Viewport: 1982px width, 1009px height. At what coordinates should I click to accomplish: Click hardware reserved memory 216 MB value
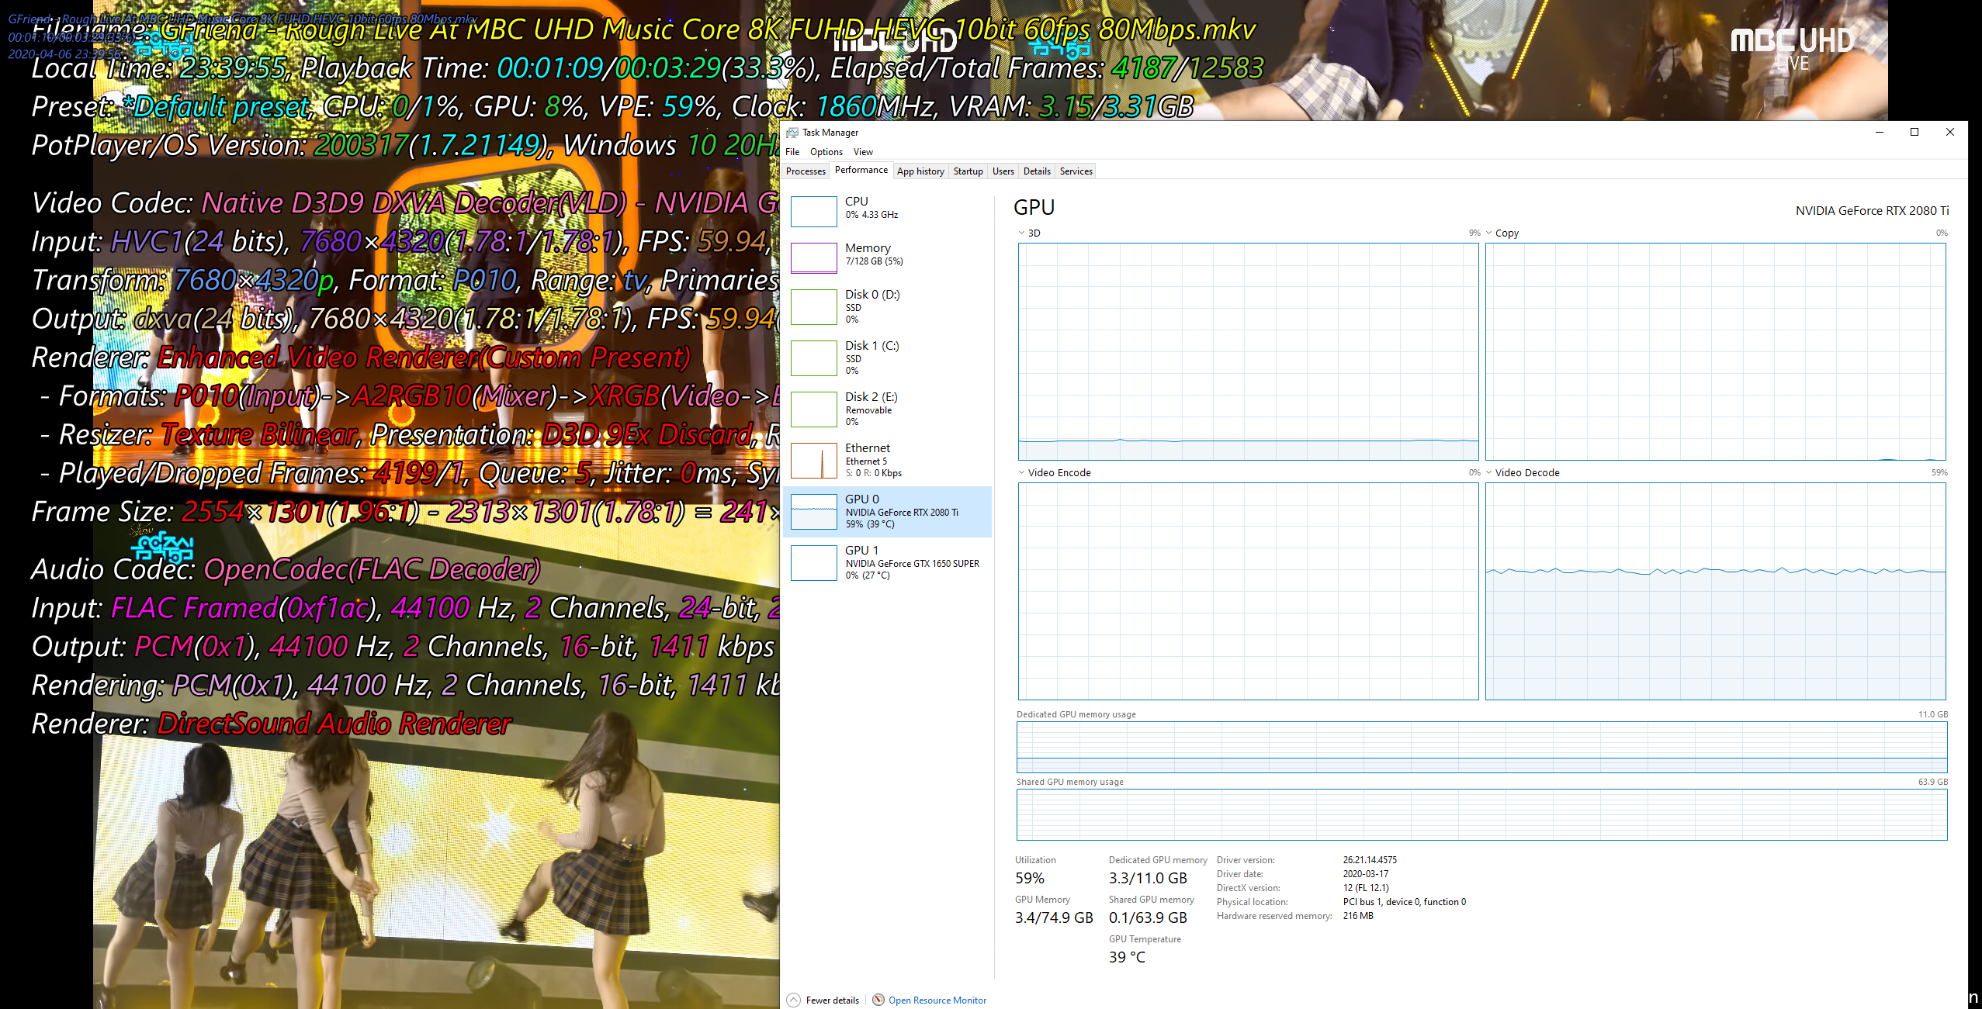[1357, 916]
